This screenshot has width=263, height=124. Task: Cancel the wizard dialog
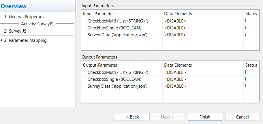(242, 117)
